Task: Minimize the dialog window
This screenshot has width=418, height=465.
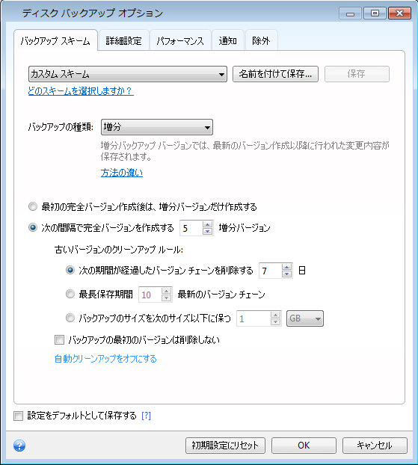Action: (351, 13)
